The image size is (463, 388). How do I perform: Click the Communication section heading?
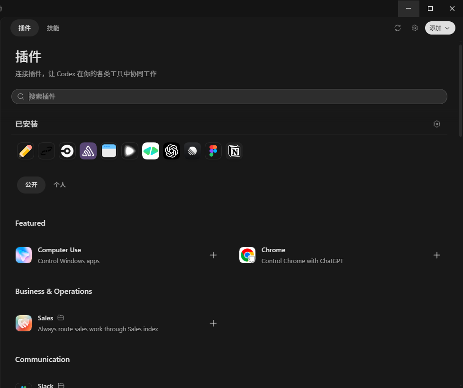pyautogui.click(x=42, y=360)
